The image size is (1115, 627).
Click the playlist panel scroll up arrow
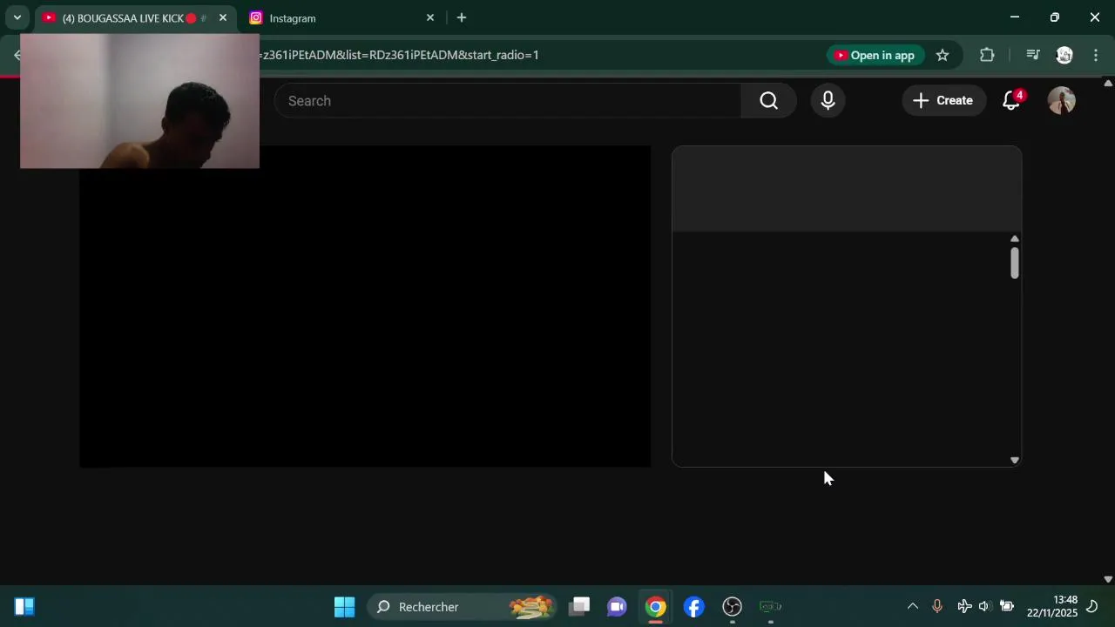(1015, 239)
